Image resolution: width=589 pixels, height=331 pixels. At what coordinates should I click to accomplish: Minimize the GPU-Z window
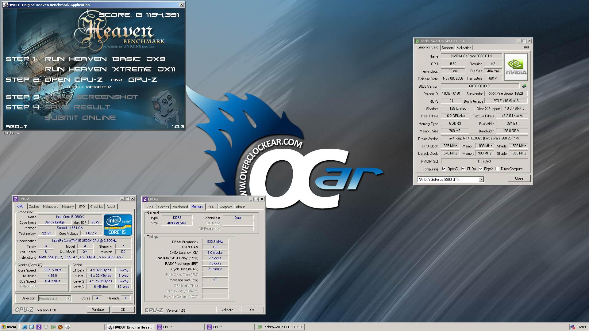519,41
